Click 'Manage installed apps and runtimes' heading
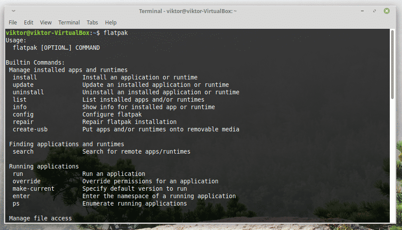Viewport: 402px width, 230px height. tap(68, 70)
